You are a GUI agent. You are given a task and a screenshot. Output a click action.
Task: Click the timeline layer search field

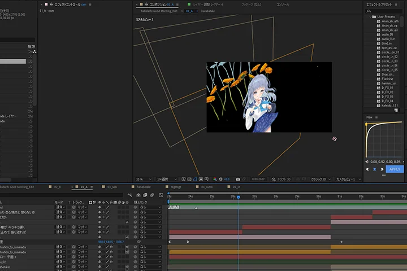point(62,195)
